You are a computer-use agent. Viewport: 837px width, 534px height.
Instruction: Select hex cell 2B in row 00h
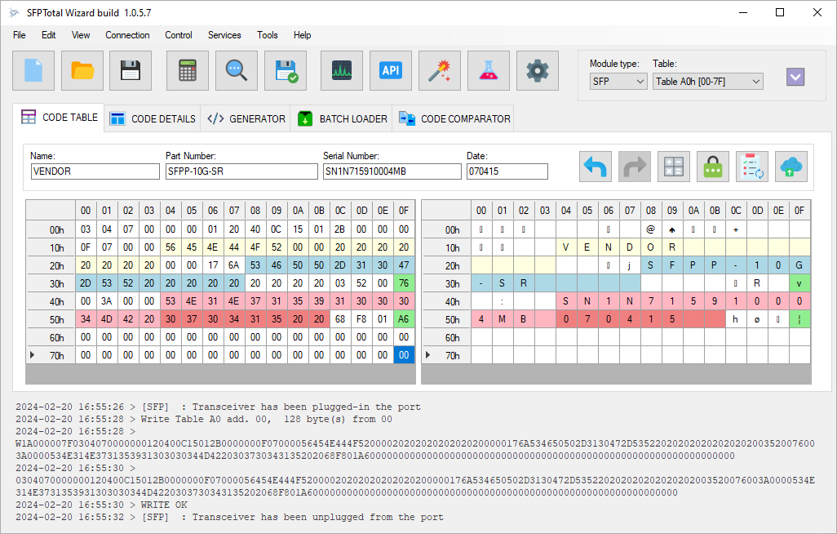point(340,229)
